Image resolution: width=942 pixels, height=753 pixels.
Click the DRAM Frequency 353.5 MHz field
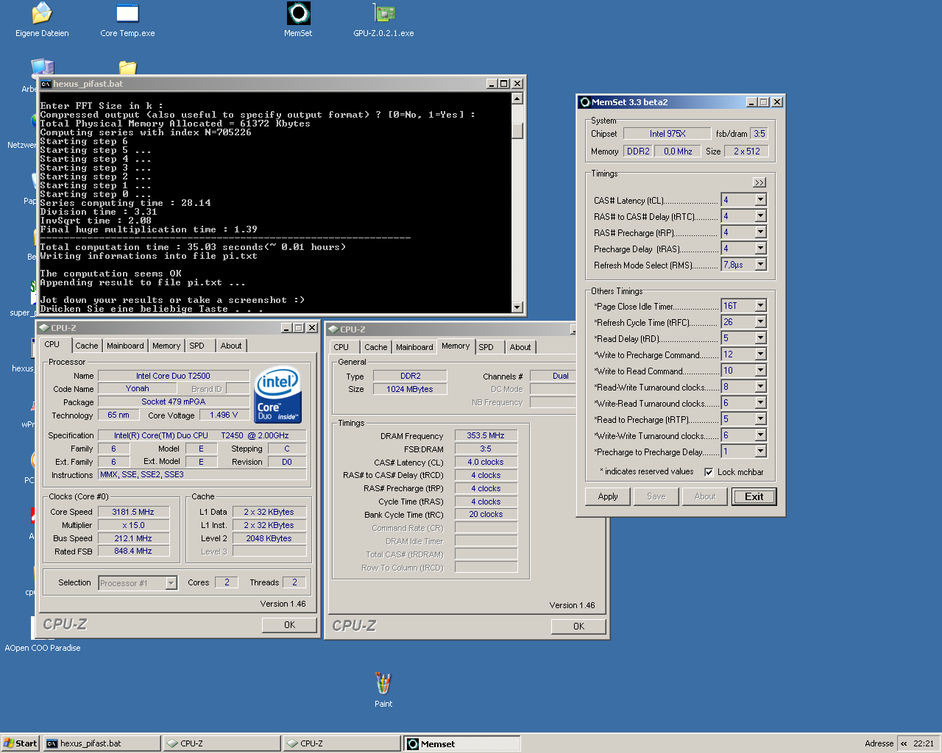(486, 436)
